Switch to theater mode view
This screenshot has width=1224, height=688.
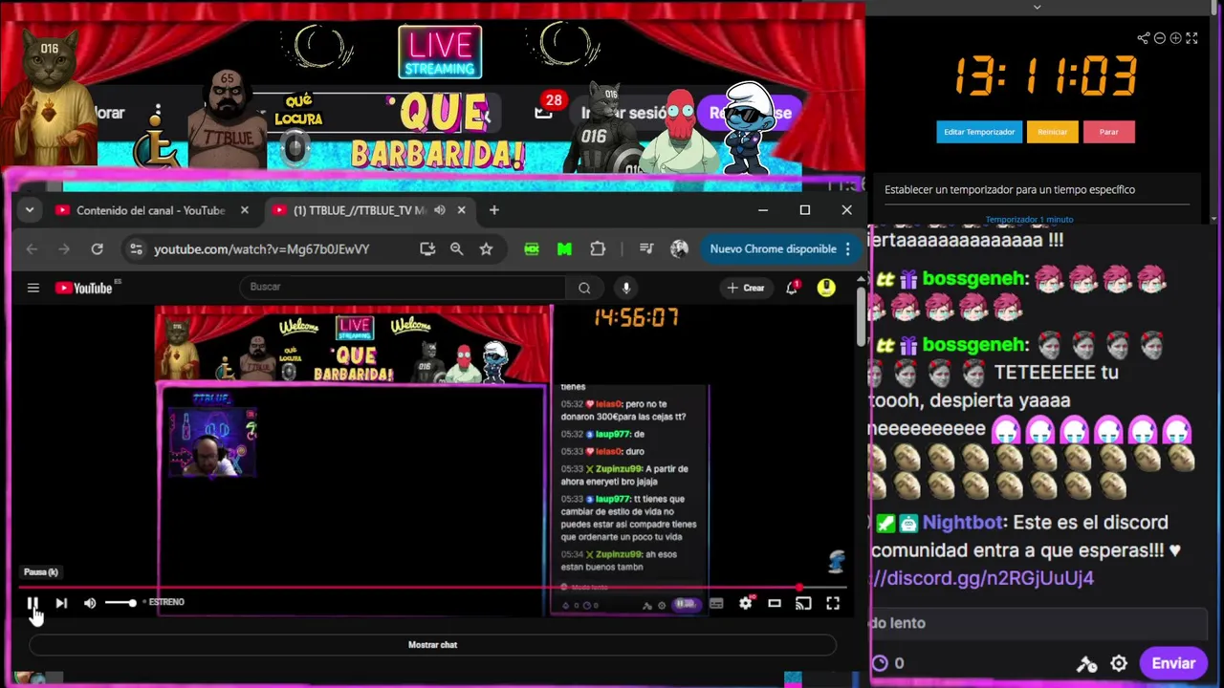pos(775,603)
